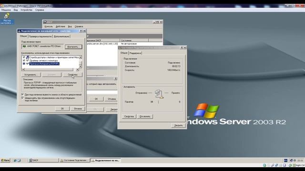Image resolution: width=305 pixels, height=171 pixels.
Task: Click the VirtualBox shared folders status icon
Action: (281, 165)
